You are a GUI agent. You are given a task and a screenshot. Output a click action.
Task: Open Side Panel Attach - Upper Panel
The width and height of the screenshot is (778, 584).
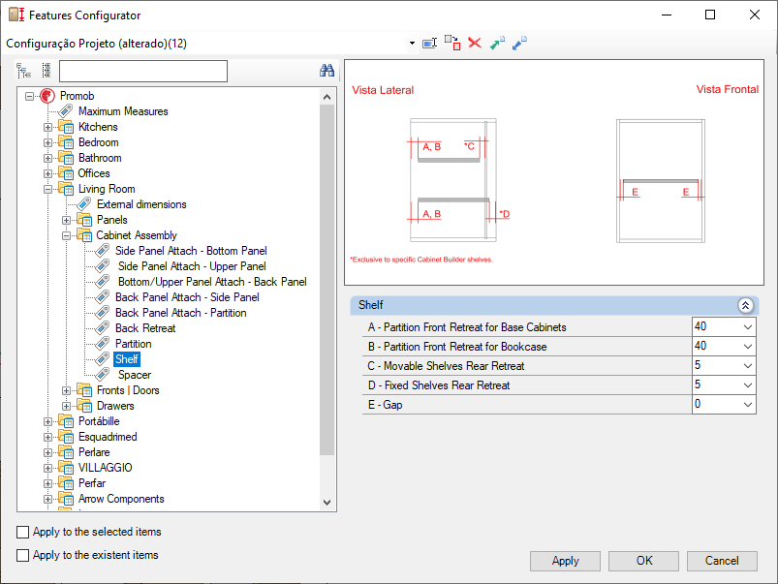192,266
